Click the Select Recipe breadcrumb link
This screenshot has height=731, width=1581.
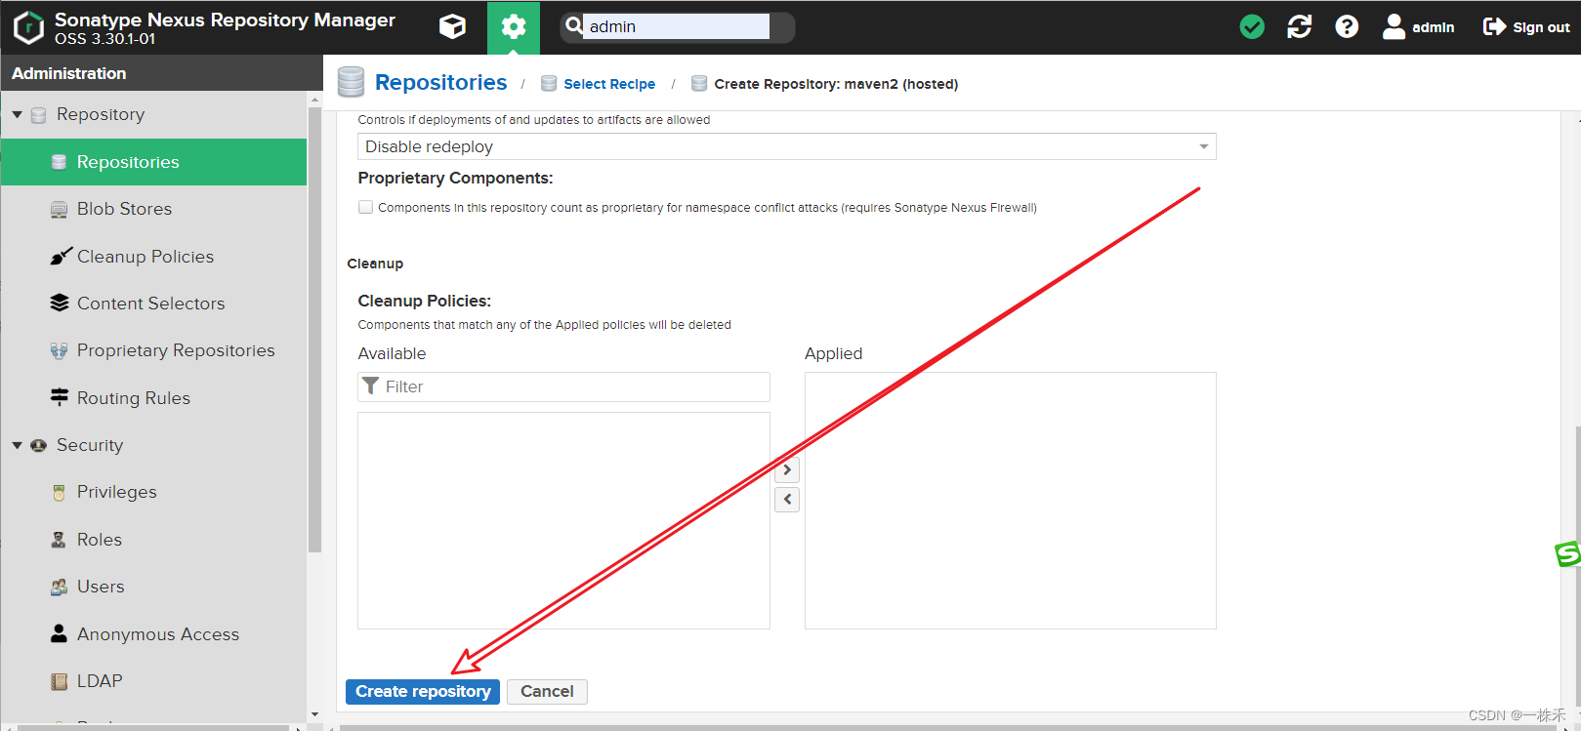(609, 84)
